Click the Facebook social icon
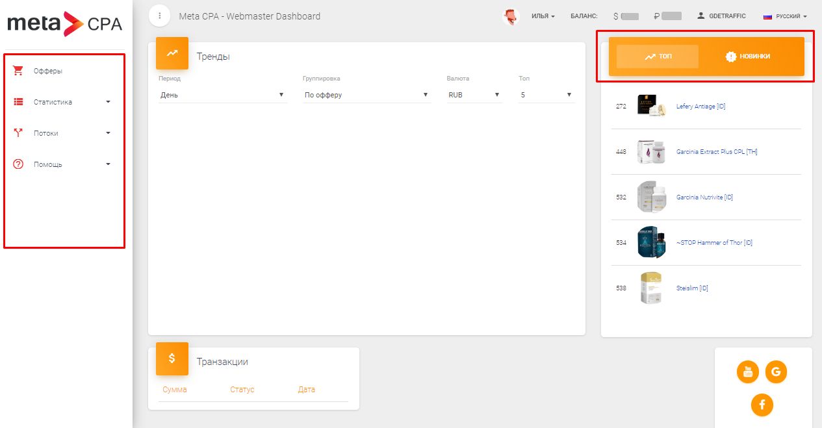Image resolution: width=822 pixels, height=428 pixels. (x=762, y=405)
